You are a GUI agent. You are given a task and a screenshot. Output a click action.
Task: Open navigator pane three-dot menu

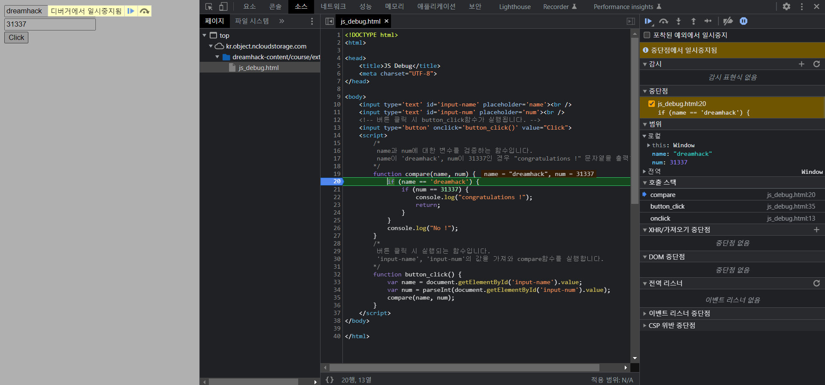point(312,21)
